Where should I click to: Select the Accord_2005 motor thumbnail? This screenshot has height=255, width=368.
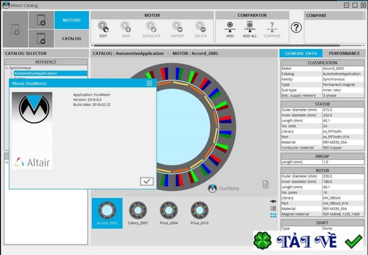pos(107,213)
